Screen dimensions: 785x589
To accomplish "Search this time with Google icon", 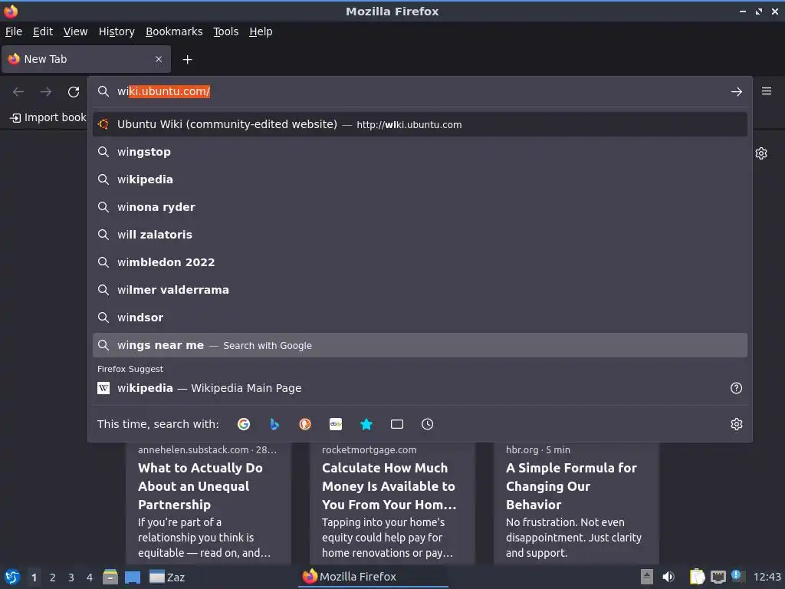I will pos(244,424).
